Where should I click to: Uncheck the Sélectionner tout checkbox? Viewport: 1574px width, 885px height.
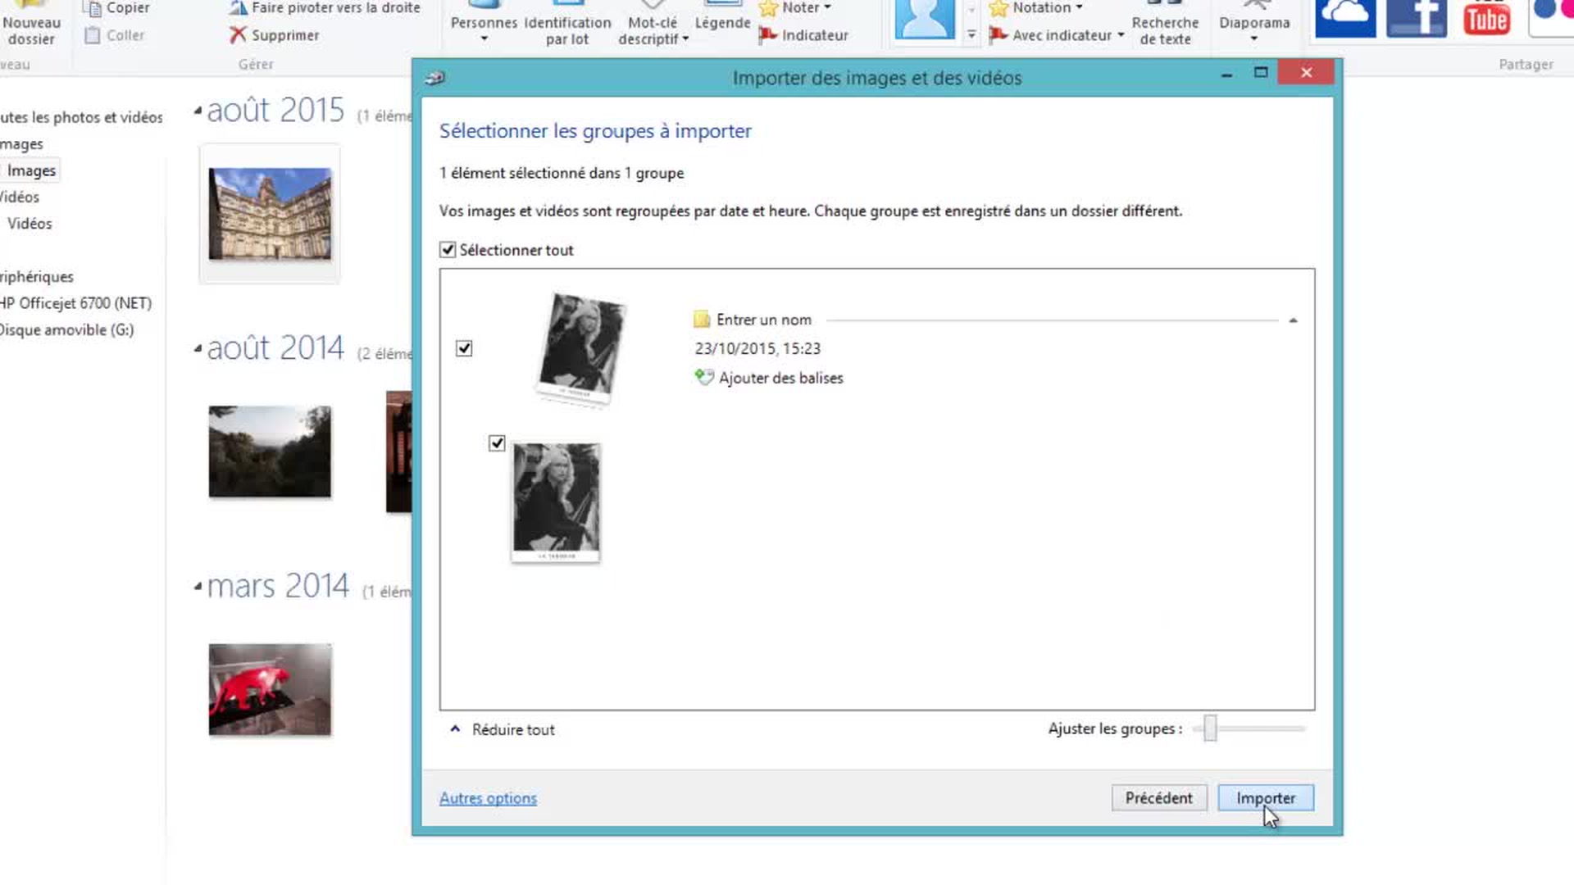[448, 250]
